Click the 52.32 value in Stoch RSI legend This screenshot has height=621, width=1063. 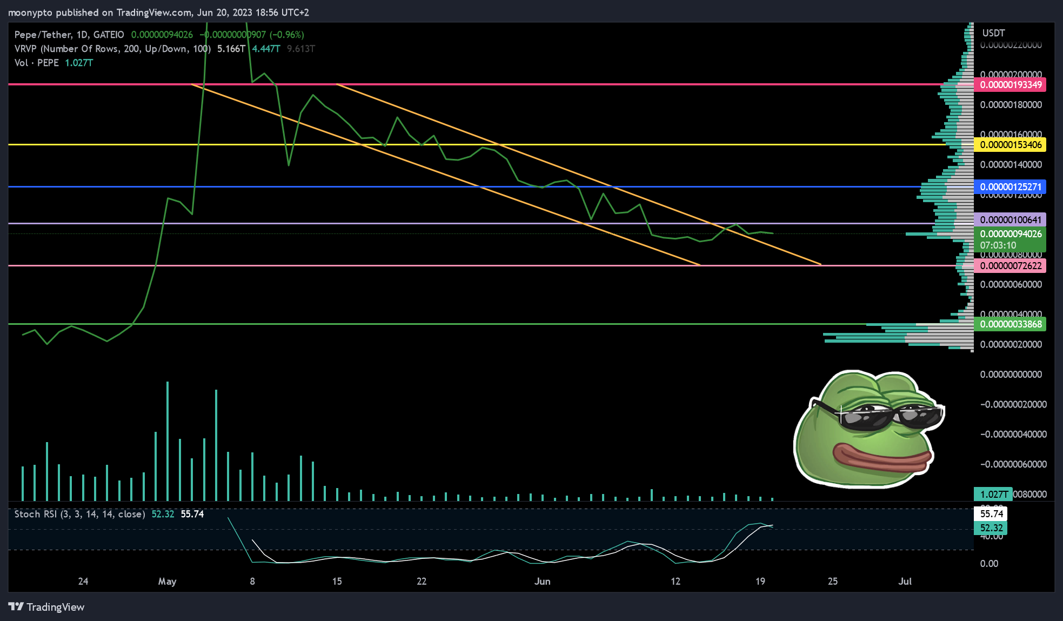tap(163, 514)
